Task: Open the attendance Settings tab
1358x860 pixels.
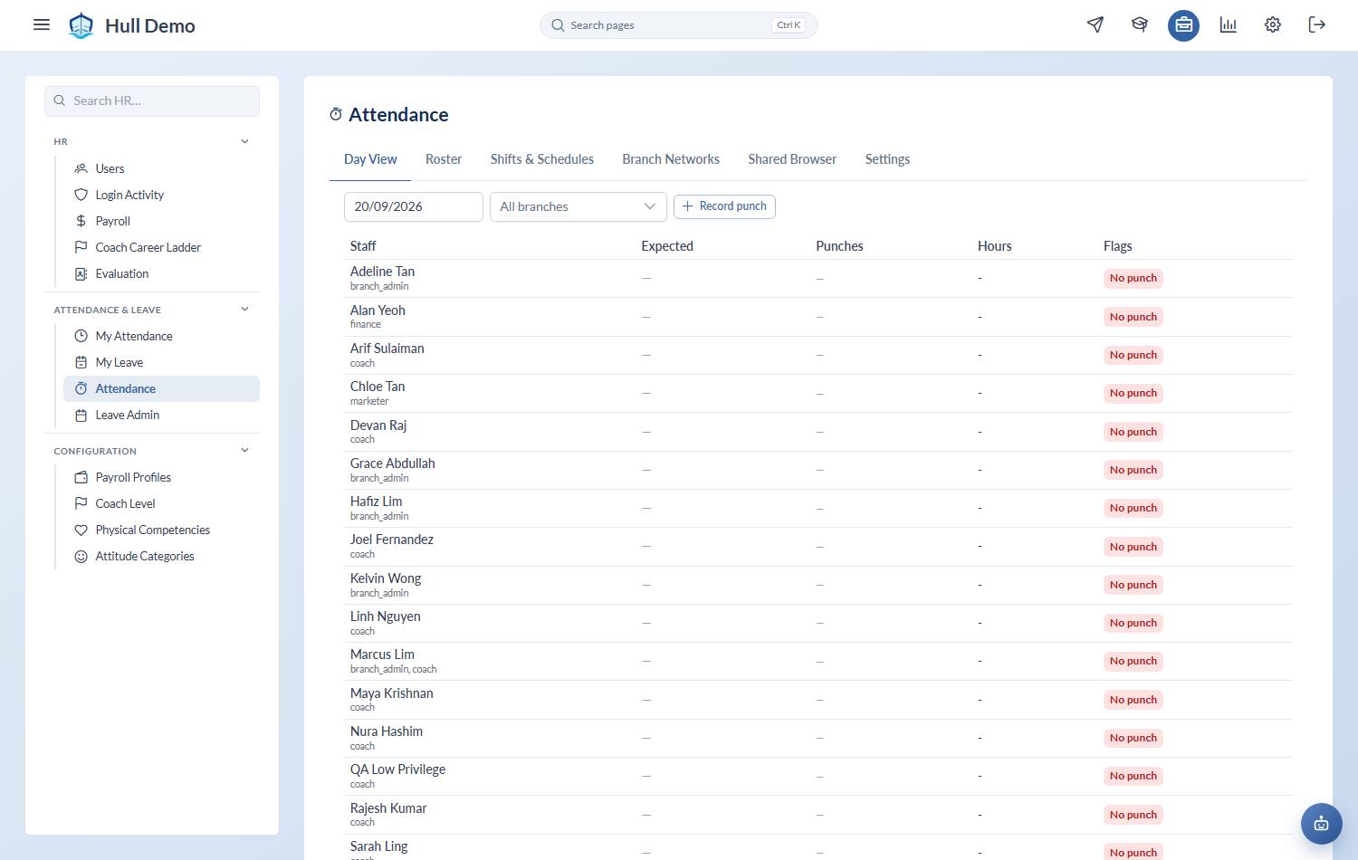Action: point(887,159)
